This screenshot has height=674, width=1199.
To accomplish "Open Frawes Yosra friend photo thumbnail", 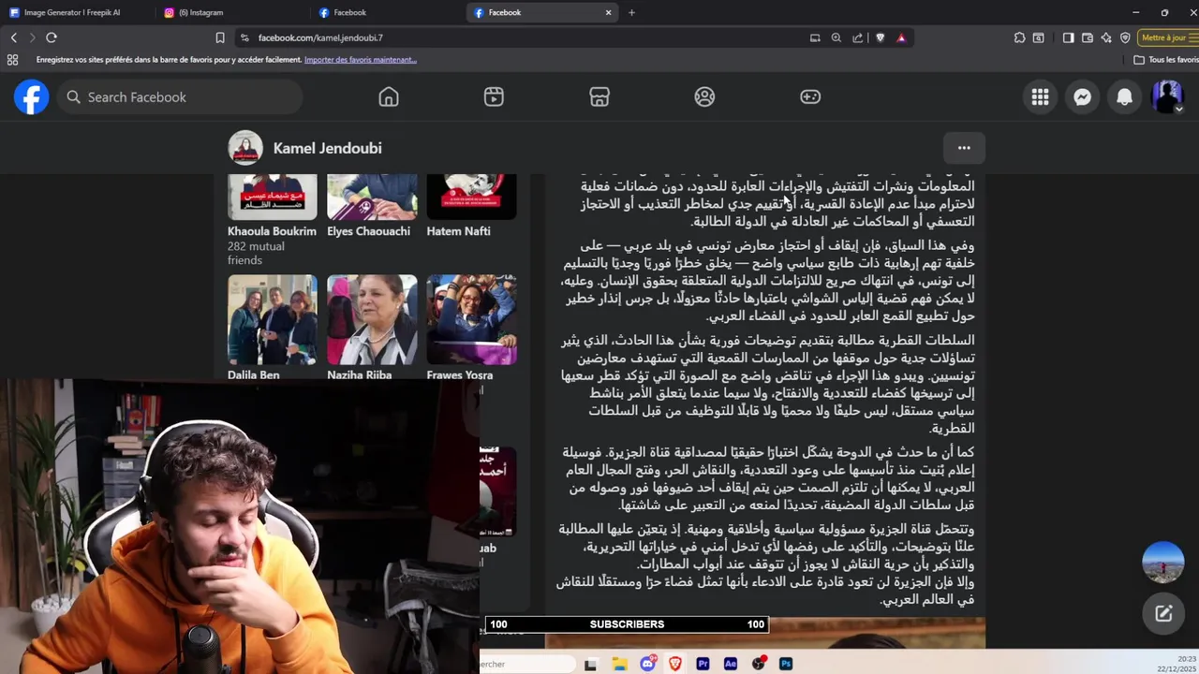I will [471, 319].
